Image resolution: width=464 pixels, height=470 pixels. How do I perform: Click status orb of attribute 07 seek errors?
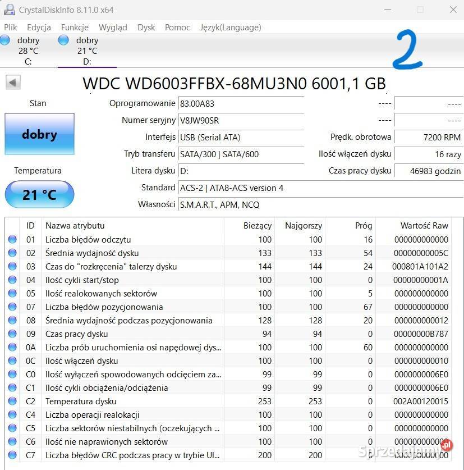coord(12,307)
